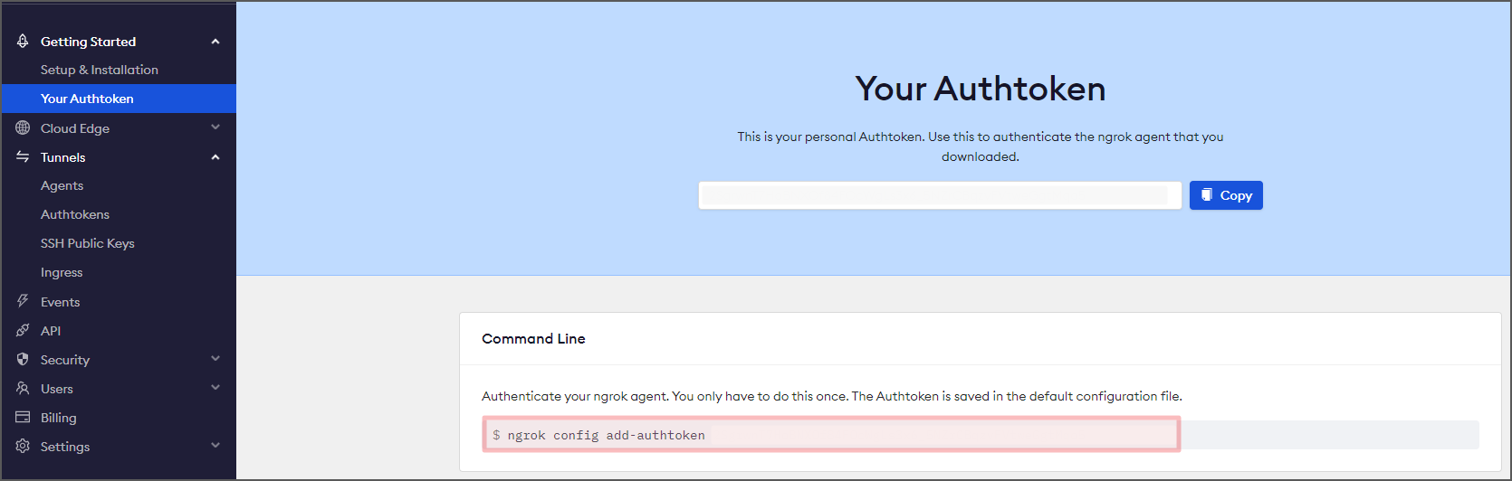Click the Tunnels arrows icon
Screen dimensions: 1512x481
click(x=23, y=156)
